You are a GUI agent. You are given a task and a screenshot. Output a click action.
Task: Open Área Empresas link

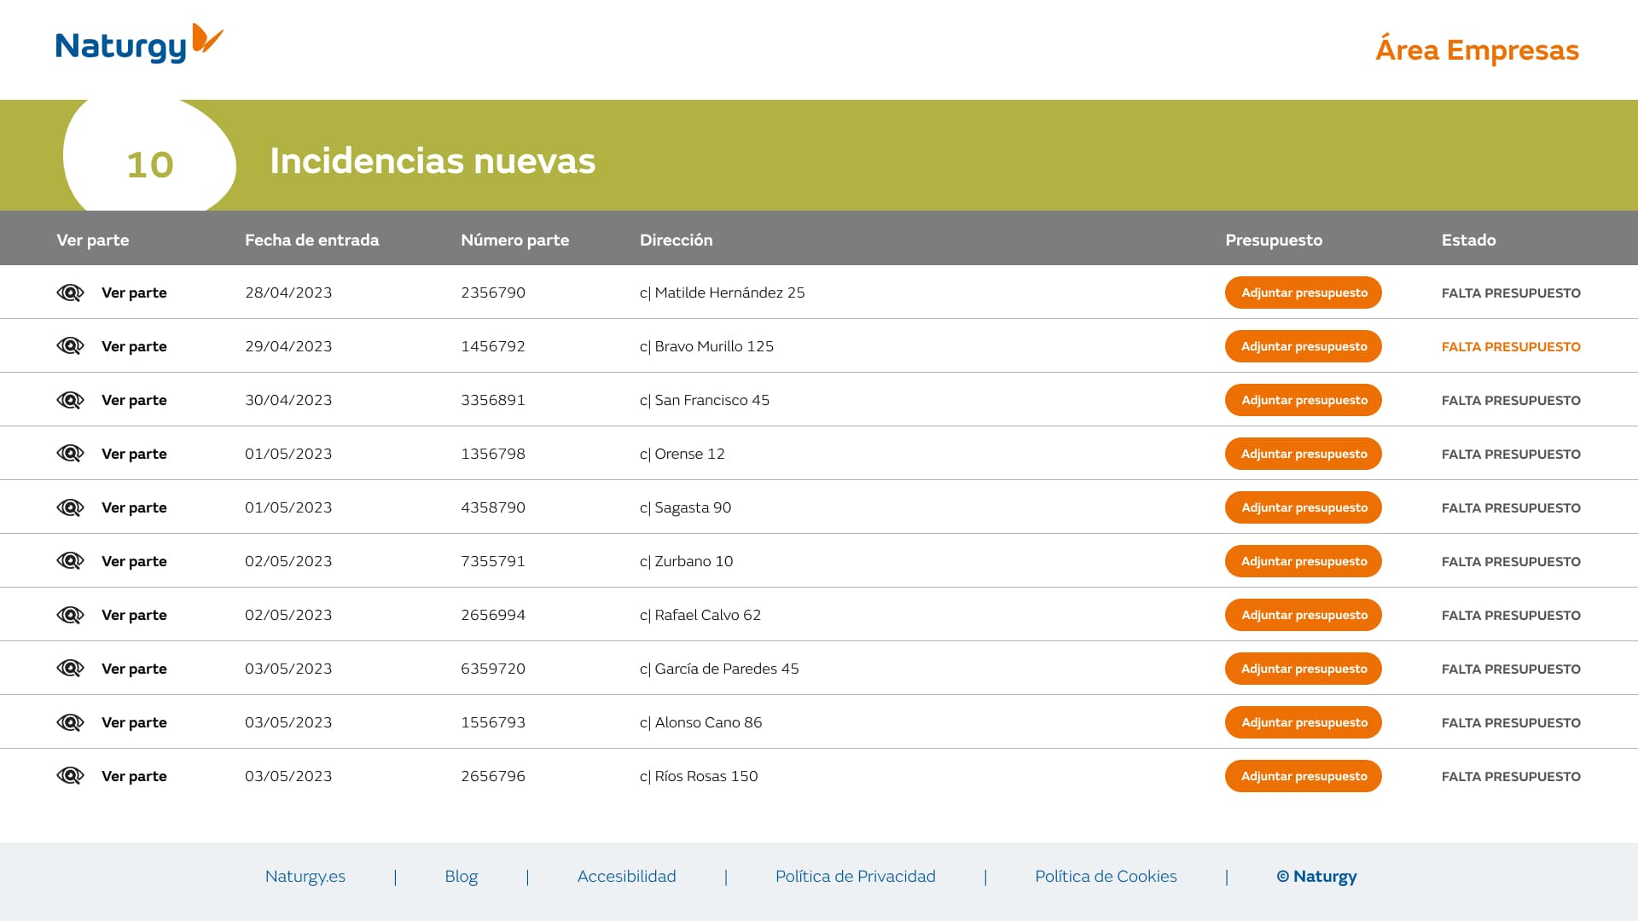1477,49
